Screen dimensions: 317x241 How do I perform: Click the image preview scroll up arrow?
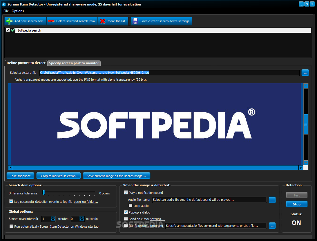tap(306, 86)
